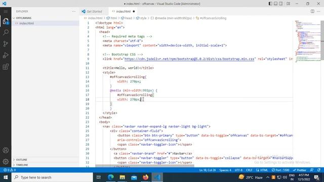324x182 pixels.
Task: Click the <title>Hello, world!</title> line
Action: (x=128, y=68)
